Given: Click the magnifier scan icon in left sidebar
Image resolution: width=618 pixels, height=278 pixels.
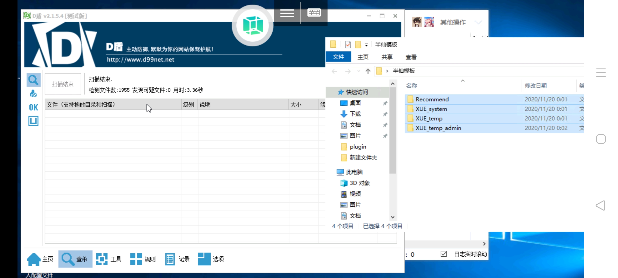Looking at the screenshot, I should tap(33, 80).
